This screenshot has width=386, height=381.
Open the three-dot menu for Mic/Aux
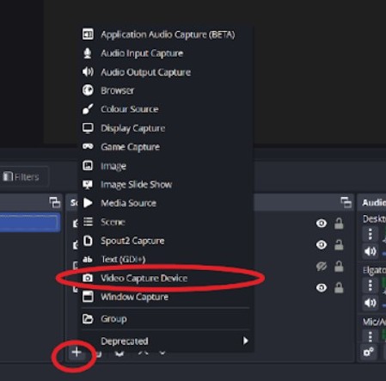point(371,336)
